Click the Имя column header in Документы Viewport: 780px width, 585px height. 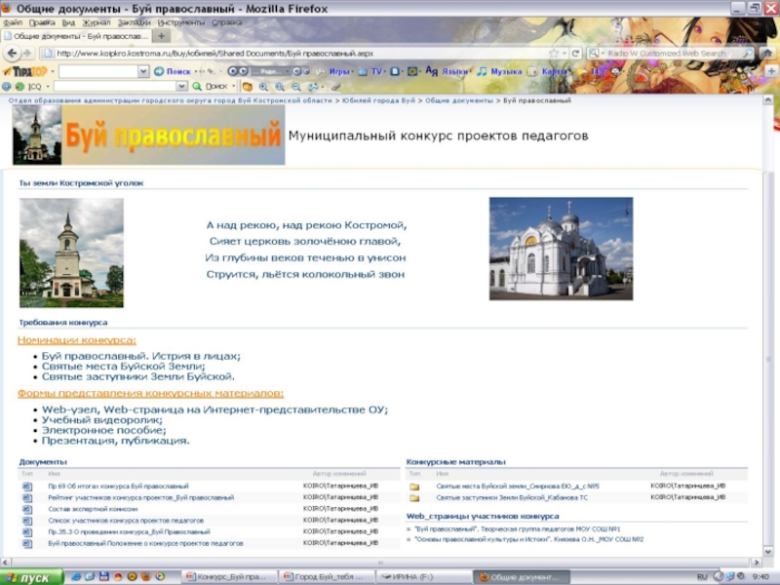click(x=54, y=474)
